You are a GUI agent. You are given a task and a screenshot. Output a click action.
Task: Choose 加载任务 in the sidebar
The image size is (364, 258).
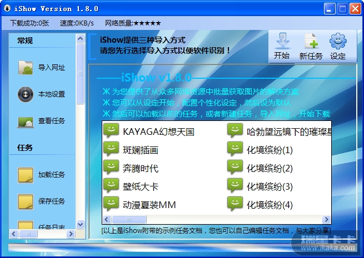click(x=52, y=175)
